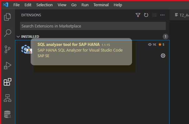Screen dimensions: 189x124
Task: Open the Go menu
Action: tap(74, 5)
